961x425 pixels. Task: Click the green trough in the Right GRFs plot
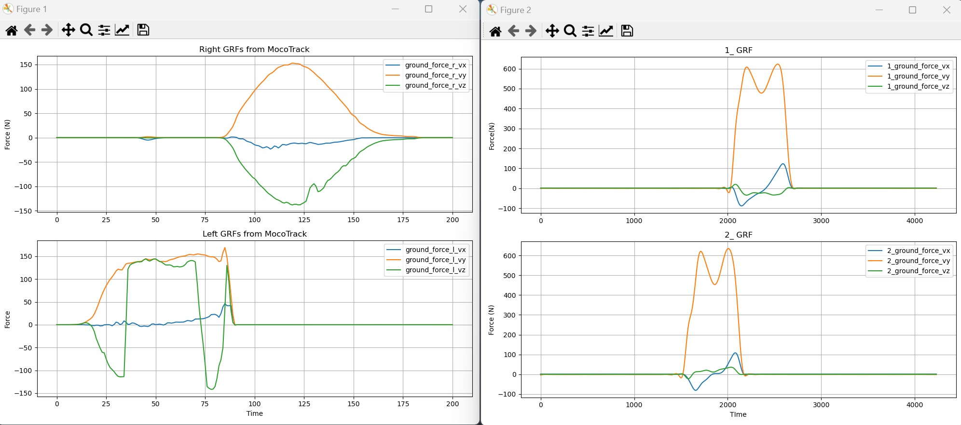tap(296, 205)
